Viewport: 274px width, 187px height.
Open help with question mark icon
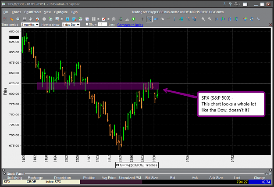coord(230,4)
